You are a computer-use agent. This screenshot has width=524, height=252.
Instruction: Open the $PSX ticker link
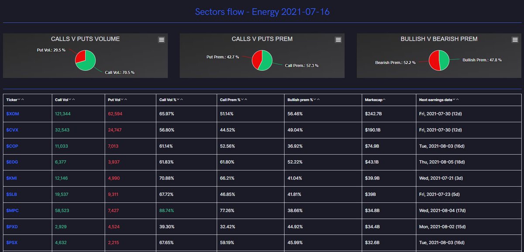pyautogui.click(x=12, y=243)
